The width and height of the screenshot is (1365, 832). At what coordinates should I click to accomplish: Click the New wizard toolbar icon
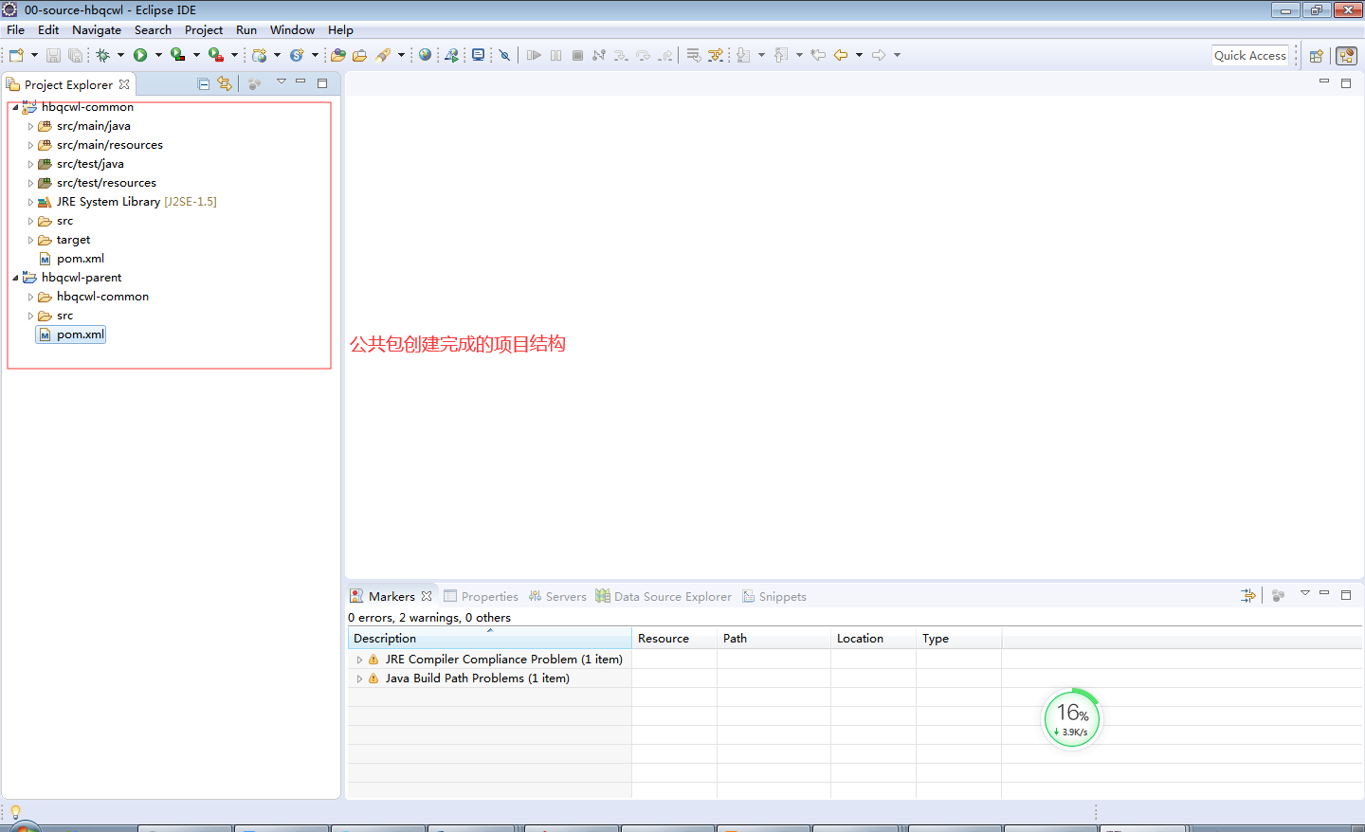coord(16,55)
